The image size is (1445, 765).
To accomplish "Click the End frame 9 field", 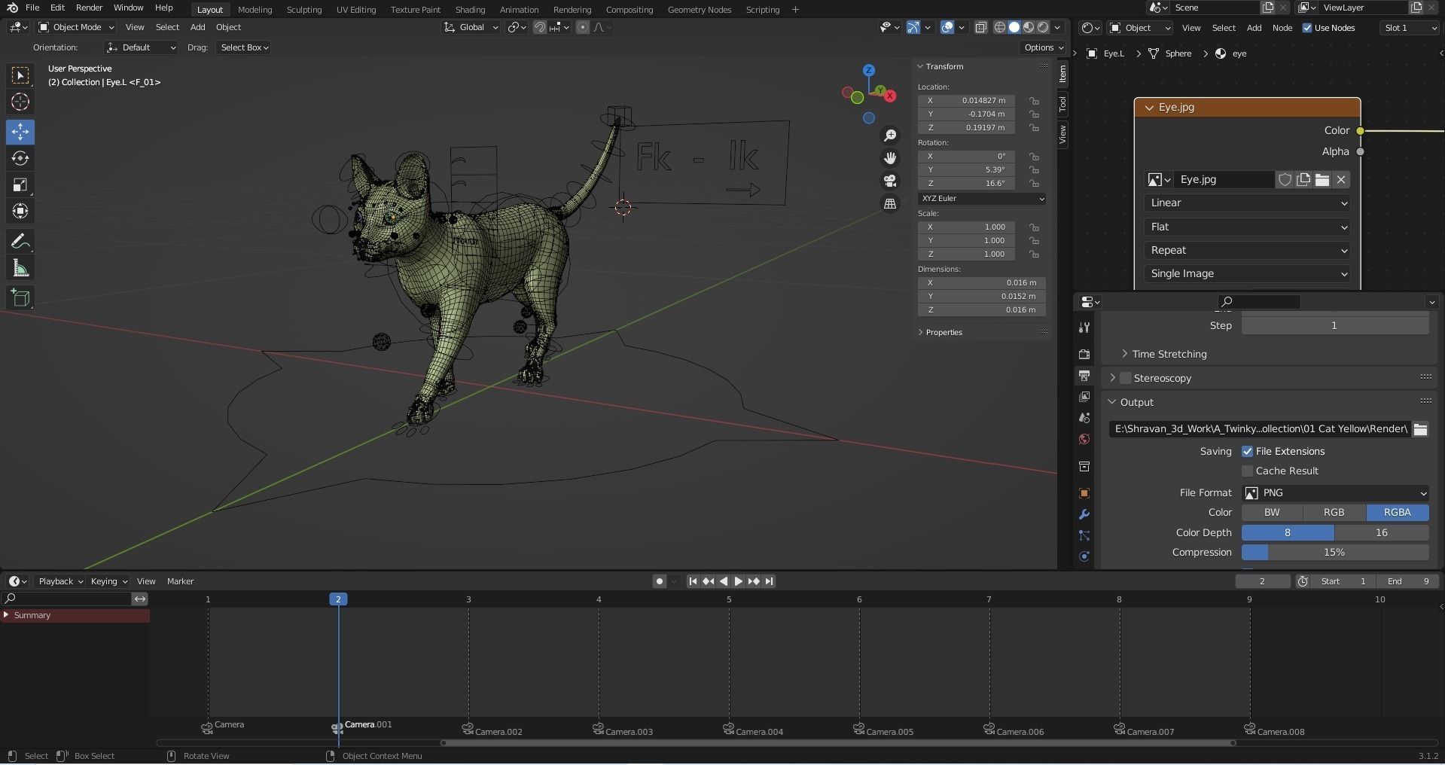I will [x=1407, y=581].
